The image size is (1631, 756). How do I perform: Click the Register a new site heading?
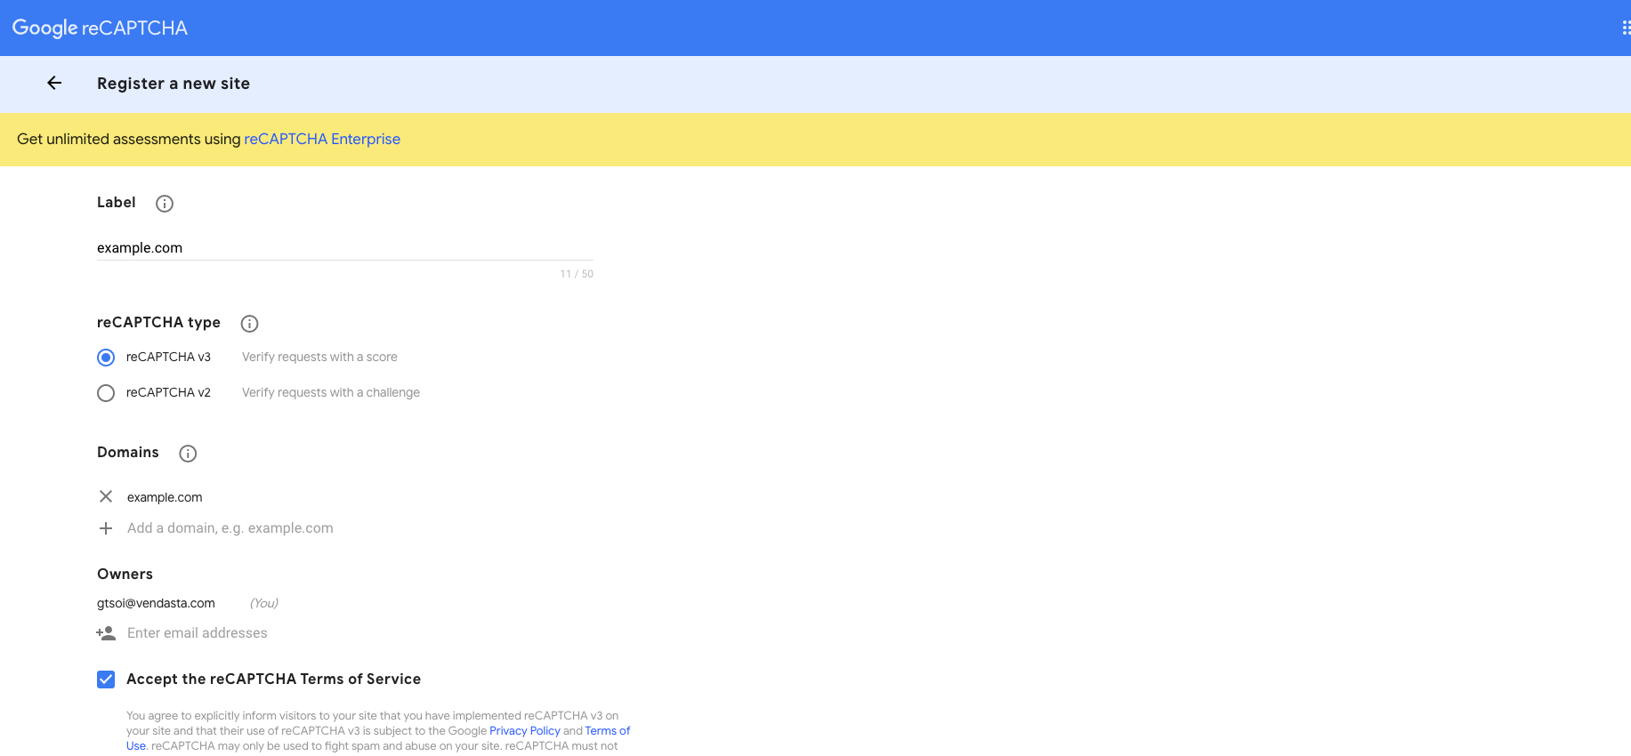click(x=174, y=84)
